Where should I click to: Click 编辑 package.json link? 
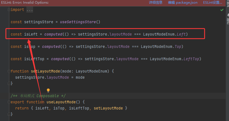click(183, 3)
